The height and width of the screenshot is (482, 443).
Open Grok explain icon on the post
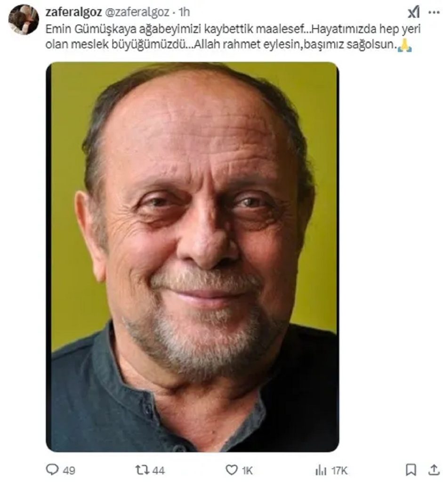click(413, 12)
